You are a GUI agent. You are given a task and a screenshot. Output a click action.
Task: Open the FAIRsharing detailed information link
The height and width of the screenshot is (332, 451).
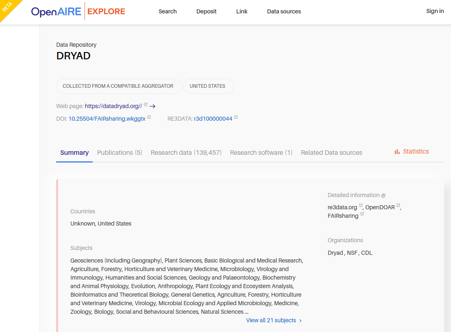tap(343, 216)
